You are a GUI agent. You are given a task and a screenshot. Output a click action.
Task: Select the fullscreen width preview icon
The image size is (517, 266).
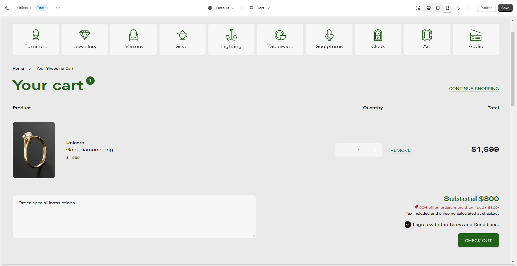click(x=447, y=8)
